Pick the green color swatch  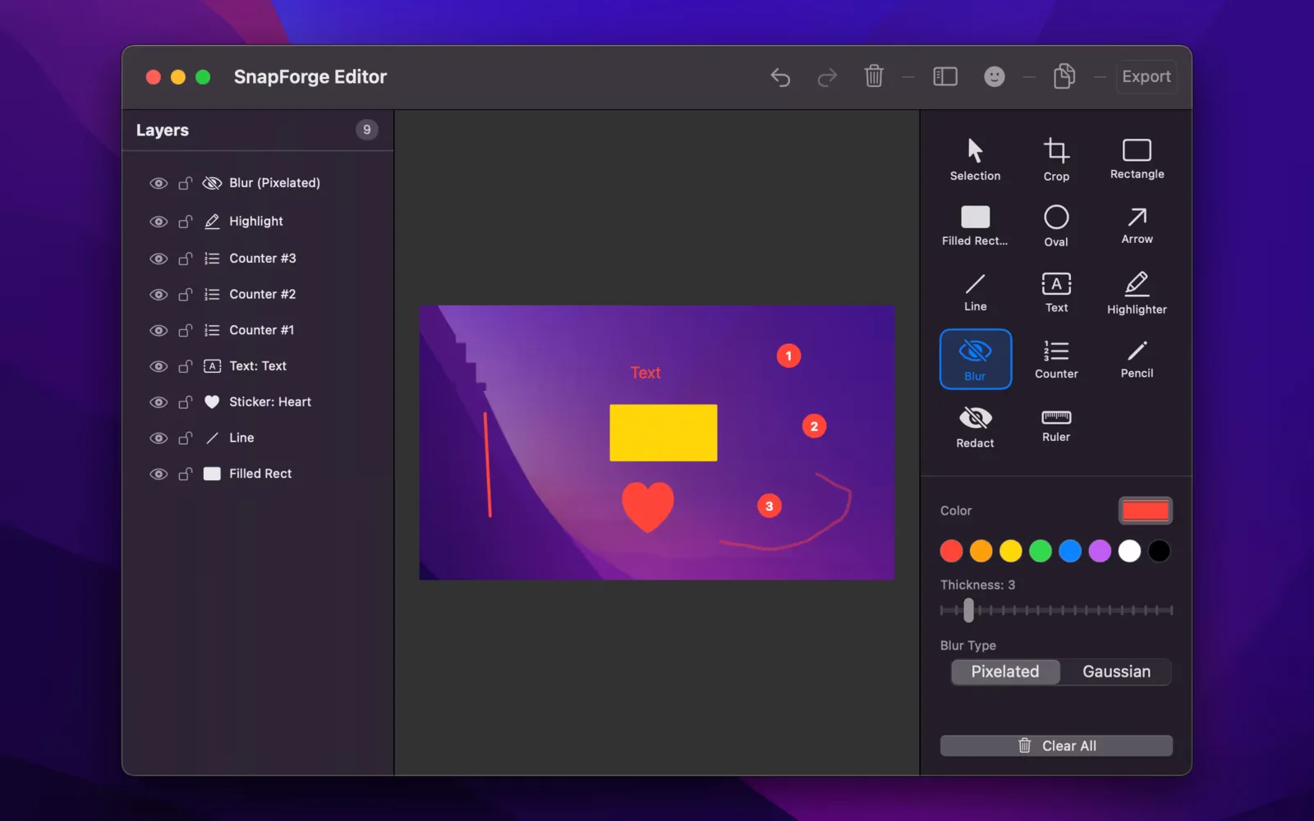1041,551
